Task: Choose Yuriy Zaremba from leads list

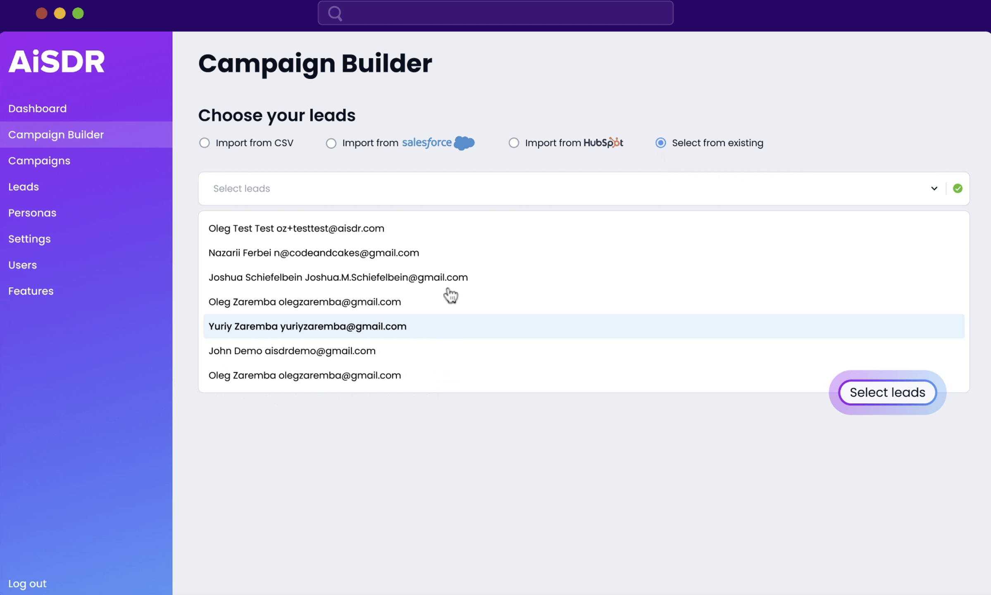Action: [584, 326]
